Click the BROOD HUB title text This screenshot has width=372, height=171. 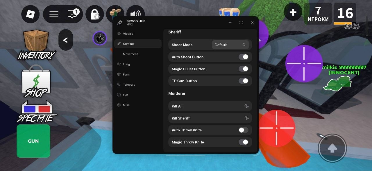136,21
